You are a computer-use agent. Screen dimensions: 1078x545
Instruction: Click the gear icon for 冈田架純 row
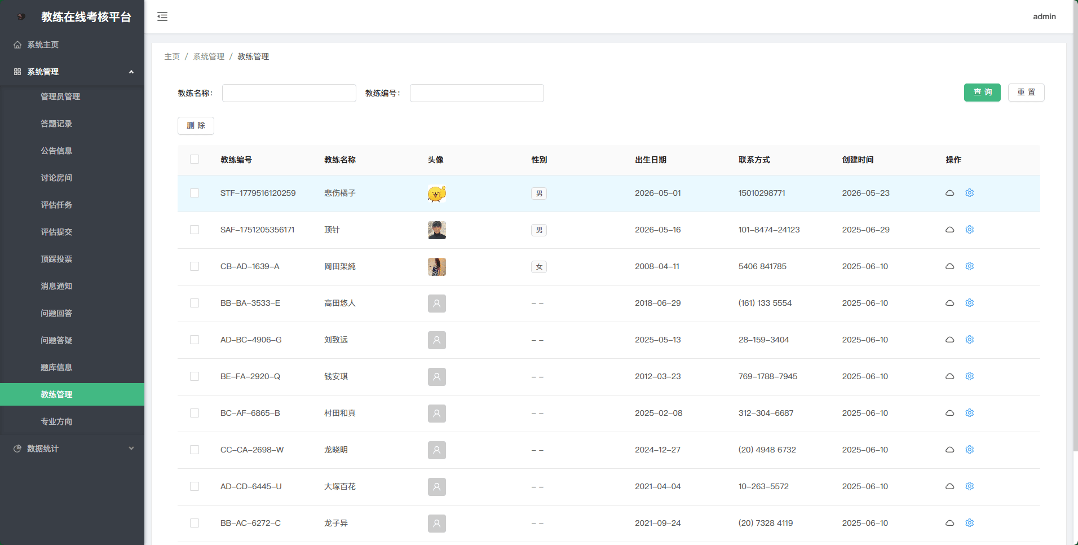click(970, 266)
